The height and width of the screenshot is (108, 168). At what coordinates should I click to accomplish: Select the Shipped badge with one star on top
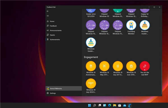pyautogui.click(x=104, y=27)
